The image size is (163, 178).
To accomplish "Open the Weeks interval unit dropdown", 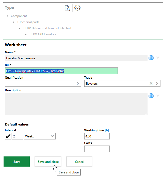I will 40,136.
